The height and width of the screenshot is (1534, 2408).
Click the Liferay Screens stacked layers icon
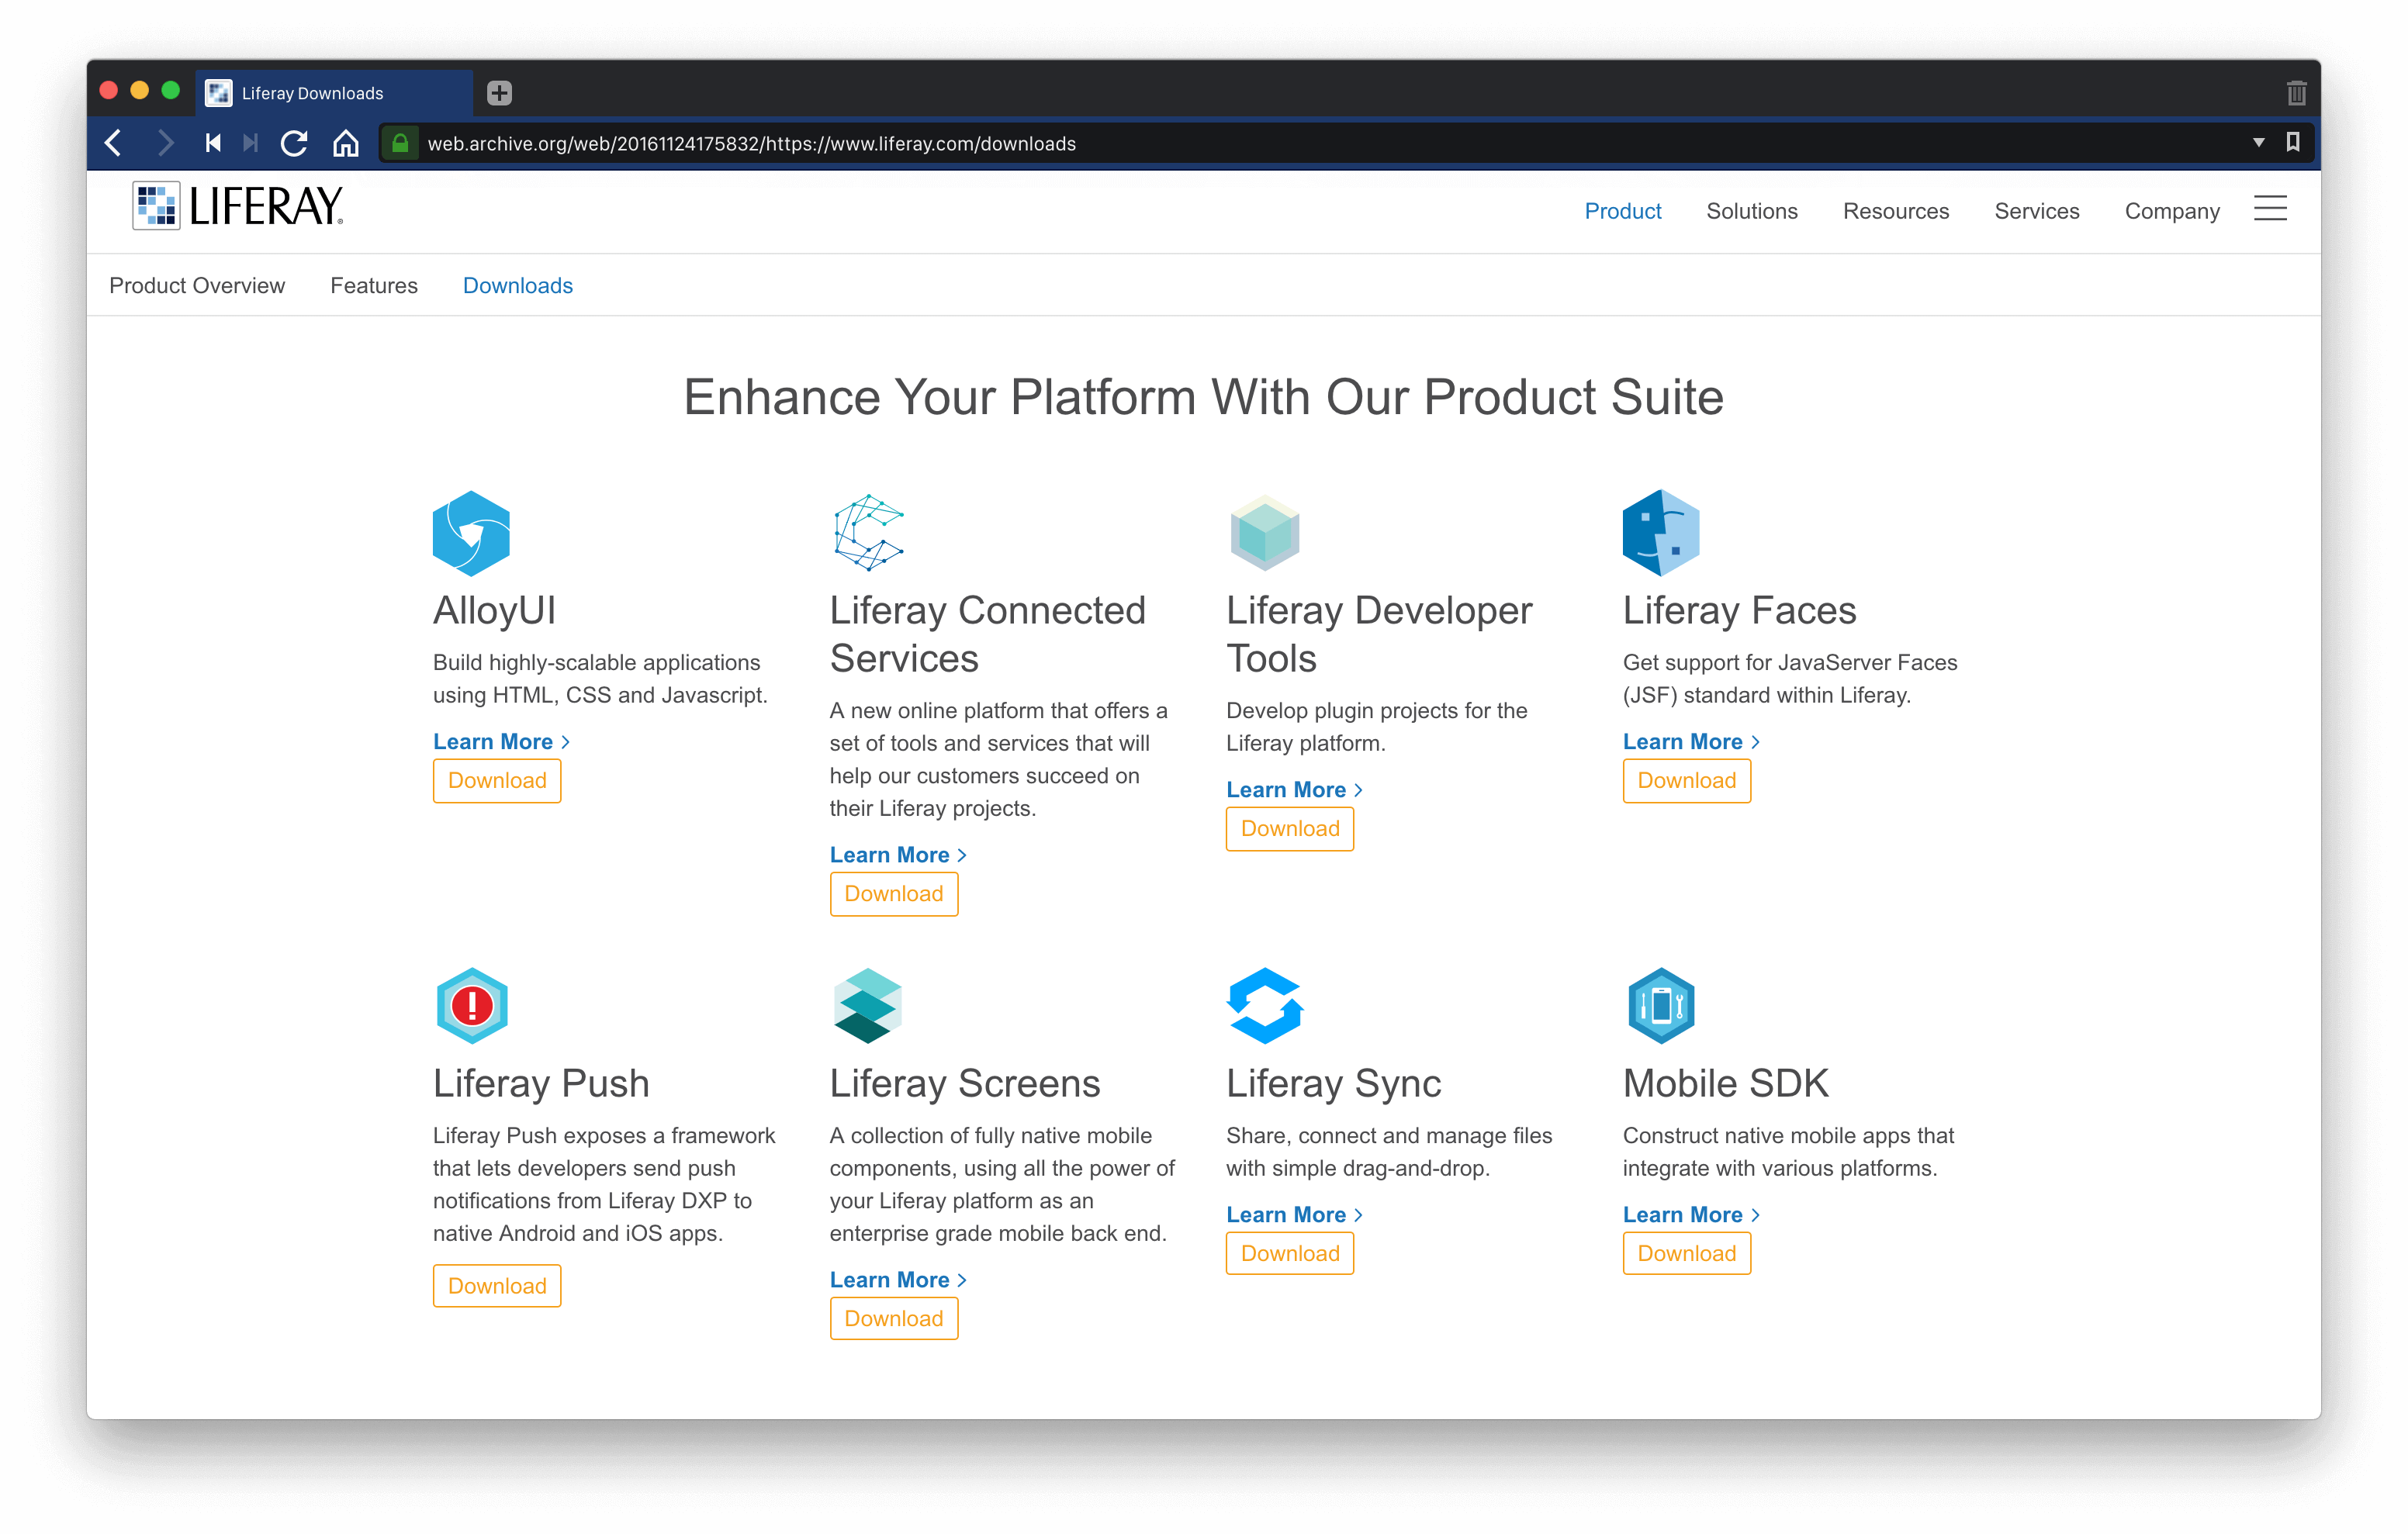coord(867,1005)
